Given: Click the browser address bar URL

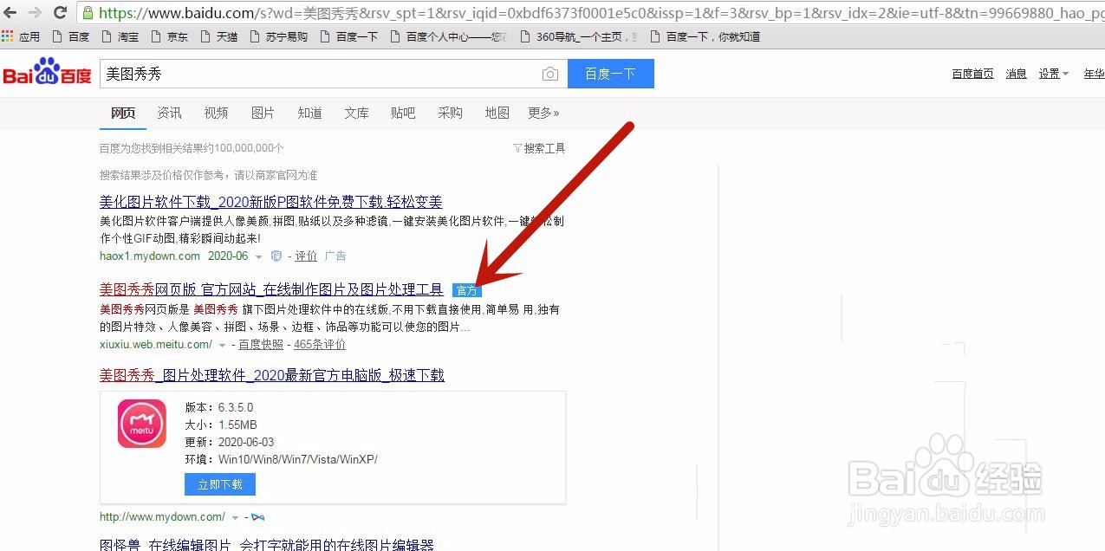Looking at the screenshot, I should pyautogui.click(x=589, y=13).
